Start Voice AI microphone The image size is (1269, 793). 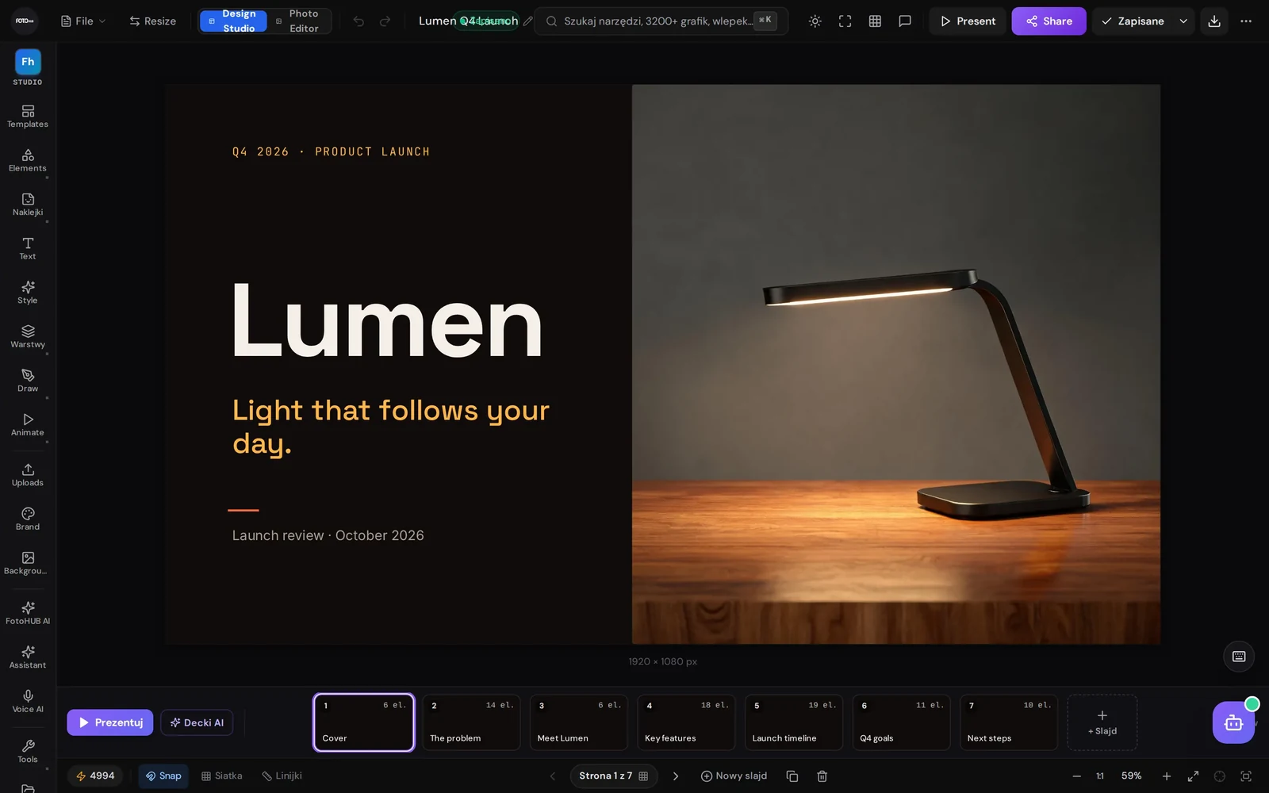[28, 701]
